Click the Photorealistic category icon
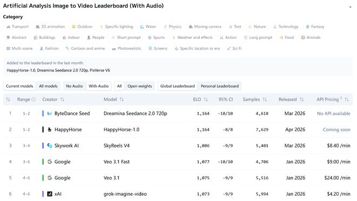The width and height of the screenshot is (357, 201). click(x=114, y=49)
